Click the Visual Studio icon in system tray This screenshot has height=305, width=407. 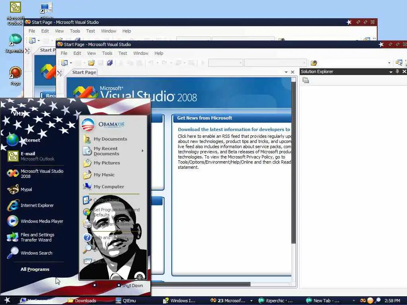(x=363, y=301)
